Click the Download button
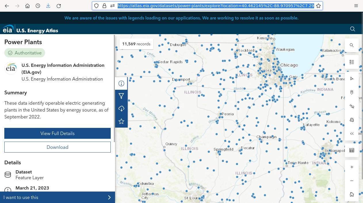Image resolution: width=363 pixels, height=203 pixels. pos(58,147)
